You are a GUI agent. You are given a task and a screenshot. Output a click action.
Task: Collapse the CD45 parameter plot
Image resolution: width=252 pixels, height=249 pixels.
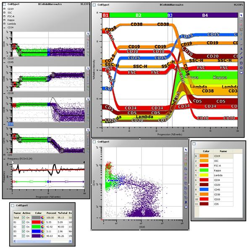(x=4, y=62)
